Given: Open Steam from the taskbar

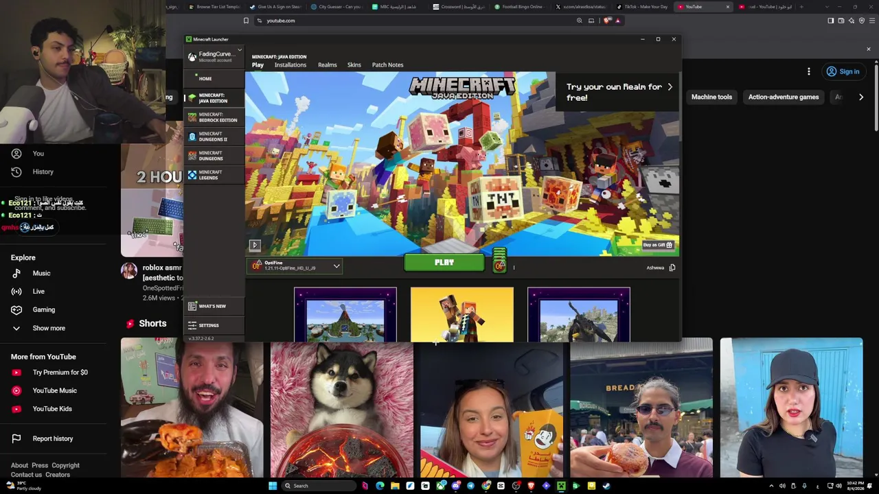Looking at the screenshot, I should 606,486.
